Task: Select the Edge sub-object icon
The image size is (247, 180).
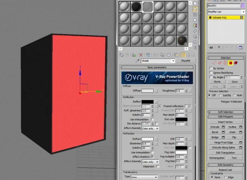Action: pos(219,63)
